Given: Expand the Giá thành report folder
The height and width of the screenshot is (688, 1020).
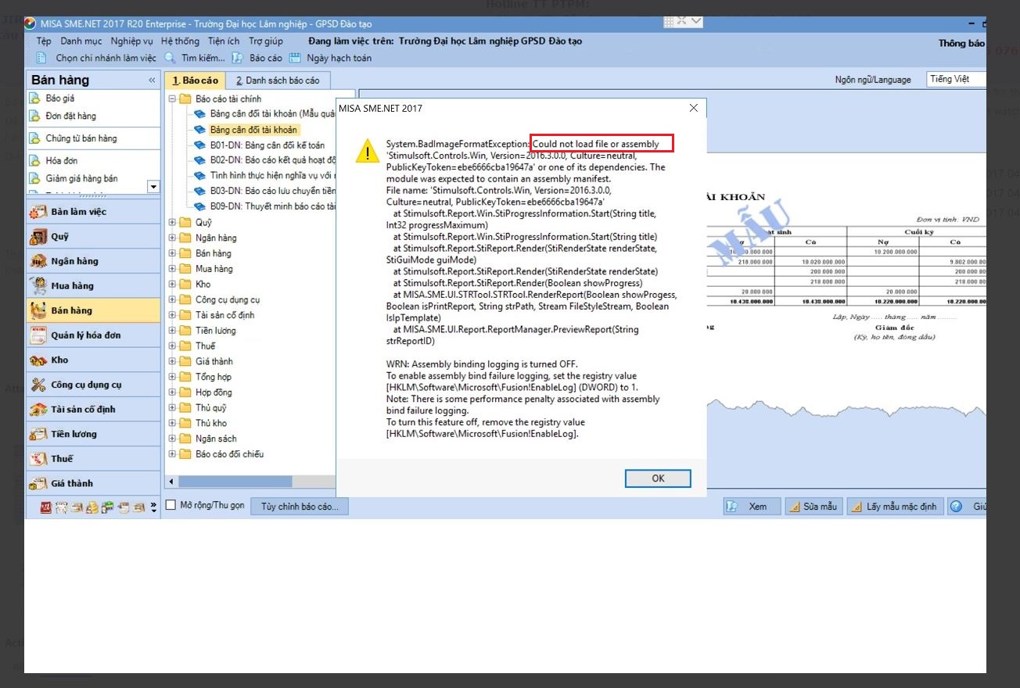Looking at the screenshot, I should pyautogui.click(x=173, y=361).
